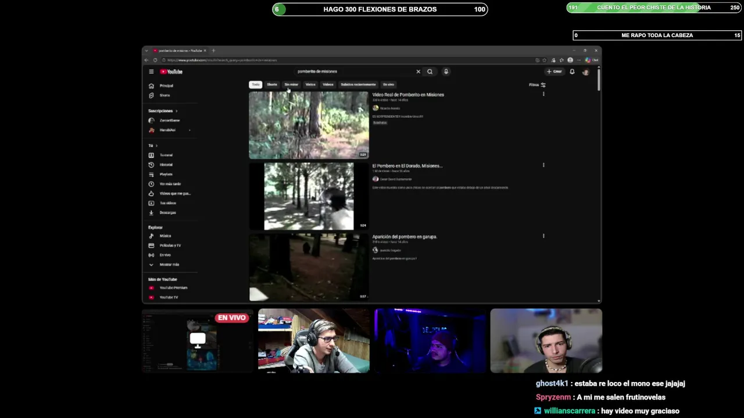Select the En vivo filter chip

point(388,85)
